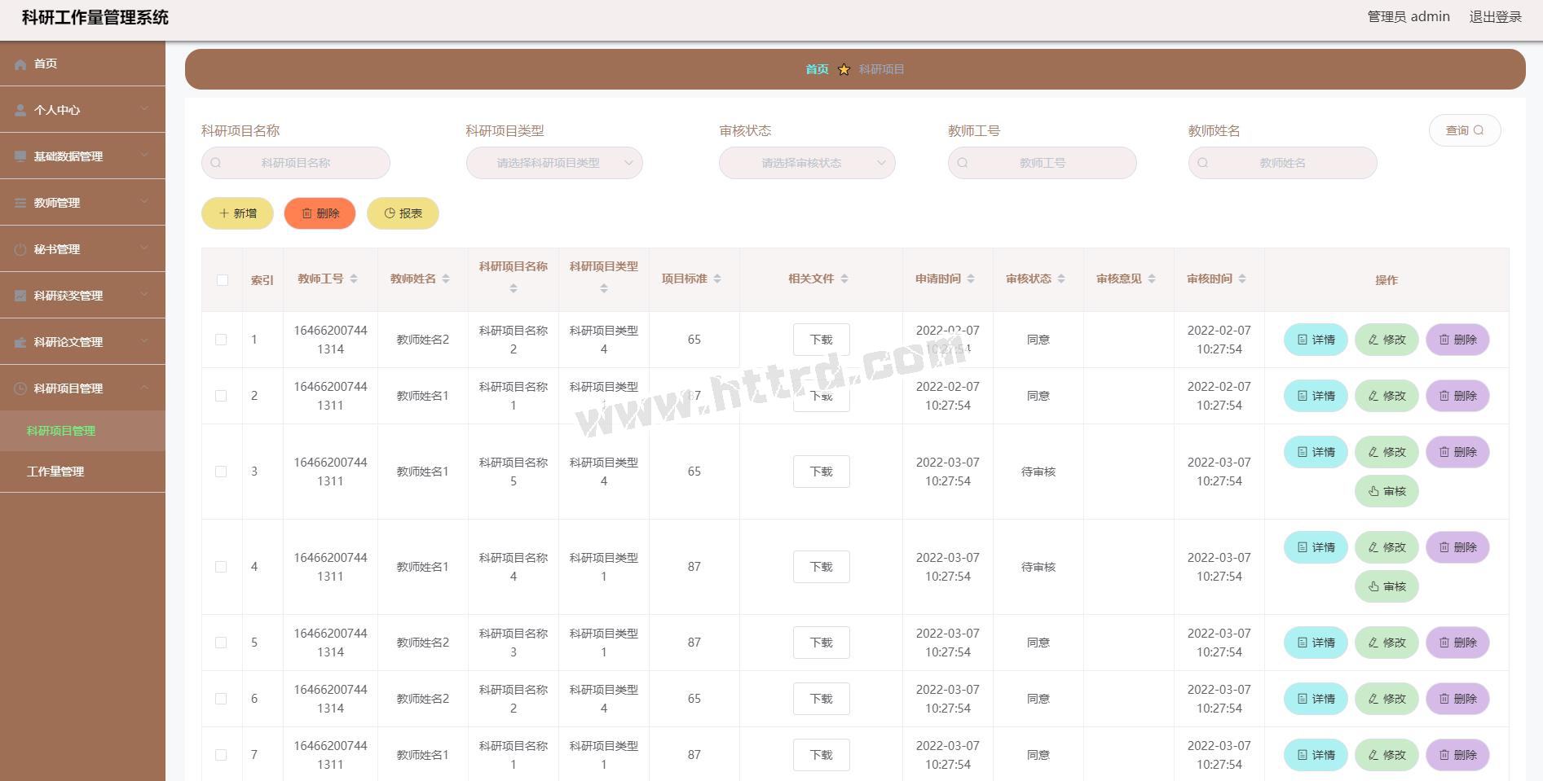Open the 科研项目类型 dropdown
This screenshot has width=1543, height=781.
[554, 163]
